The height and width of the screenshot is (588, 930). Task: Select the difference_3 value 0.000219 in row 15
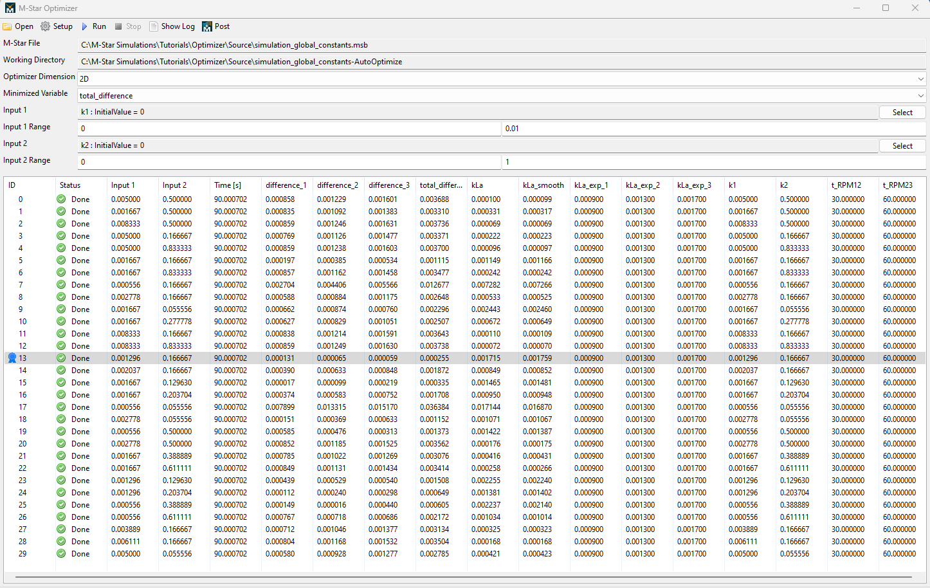click(x=383, y=383)
